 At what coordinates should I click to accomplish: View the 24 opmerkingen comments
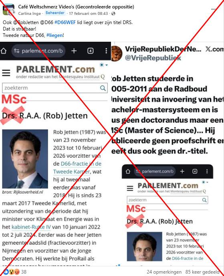164,272
